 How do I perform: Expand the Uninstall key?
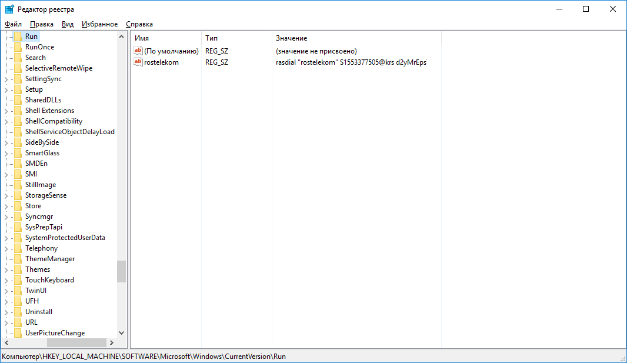pos(6,312)
